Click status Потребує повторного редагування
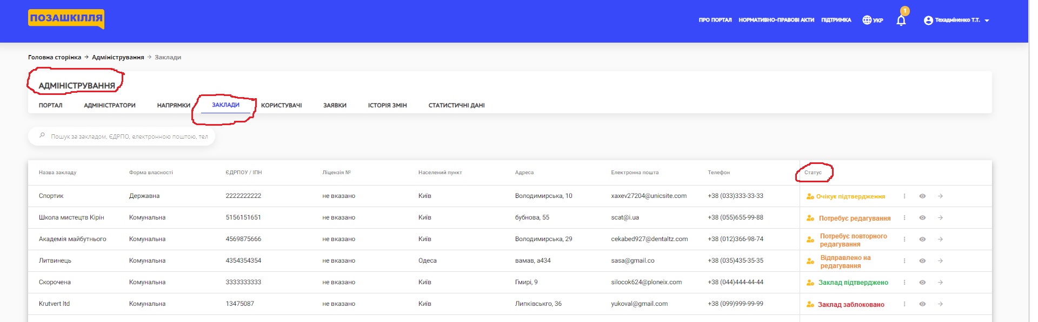 pyautogui.click(x=854, y=240)
